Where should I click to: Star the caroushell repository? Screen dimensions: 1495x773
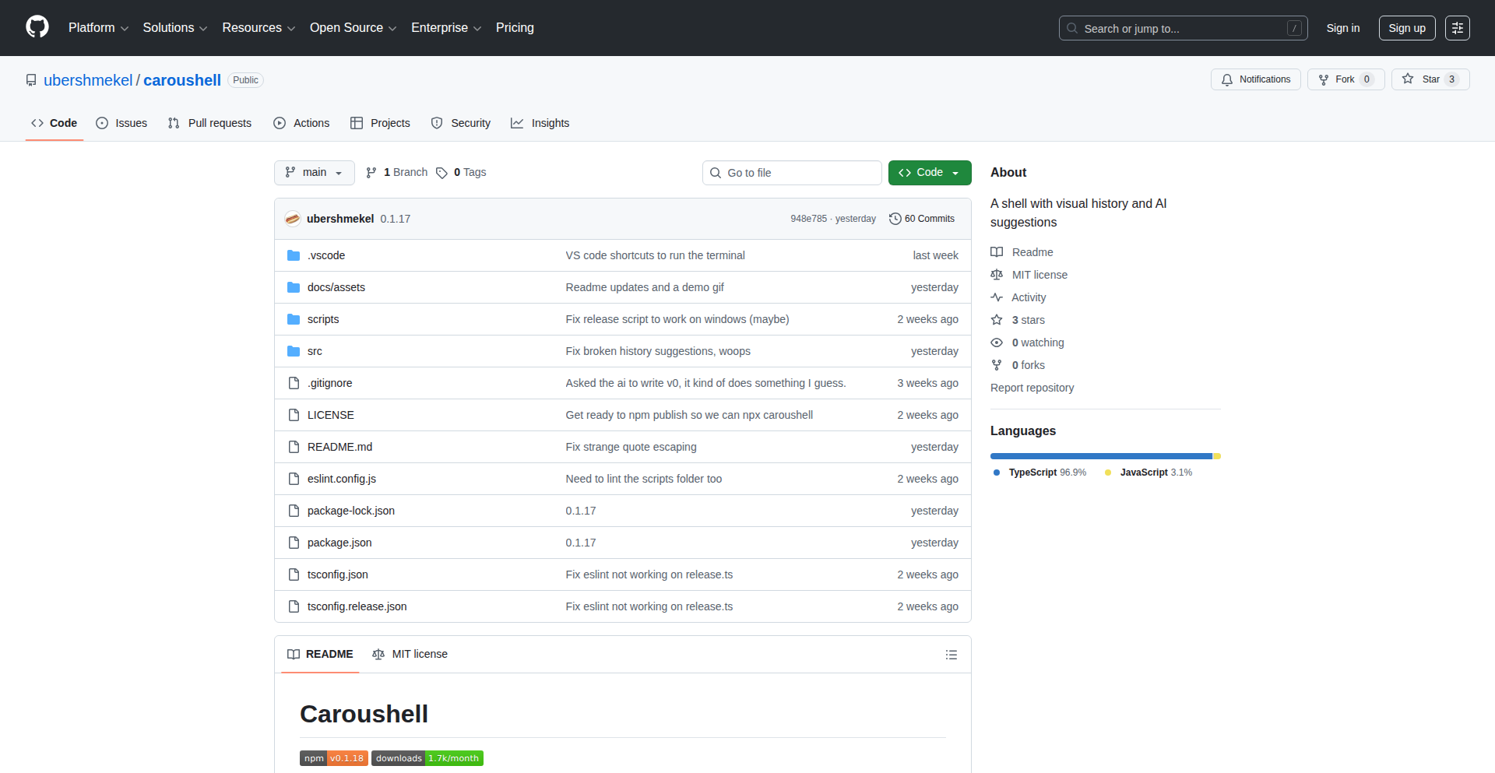(1430, 79)
